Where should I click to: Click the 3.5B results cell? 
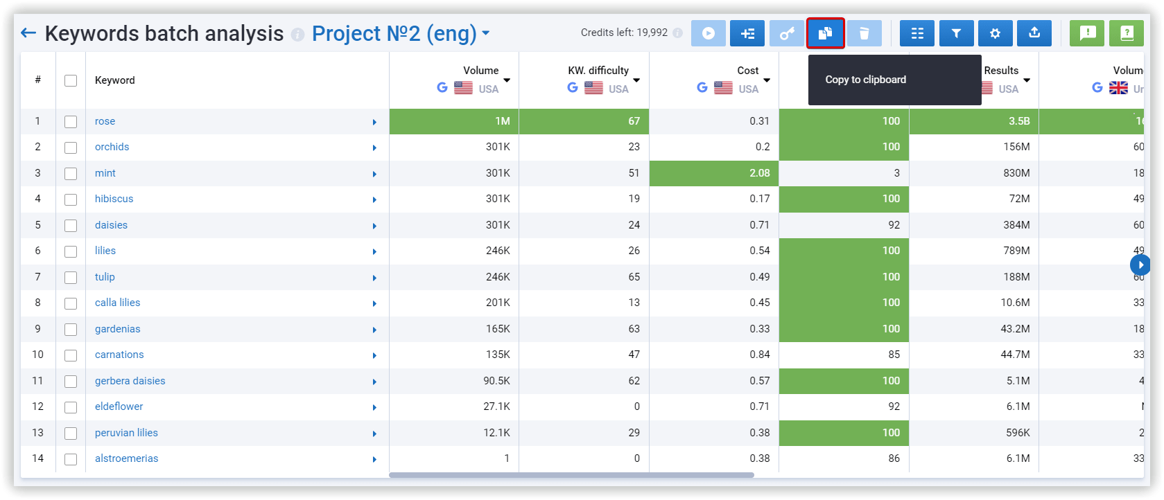974,121
